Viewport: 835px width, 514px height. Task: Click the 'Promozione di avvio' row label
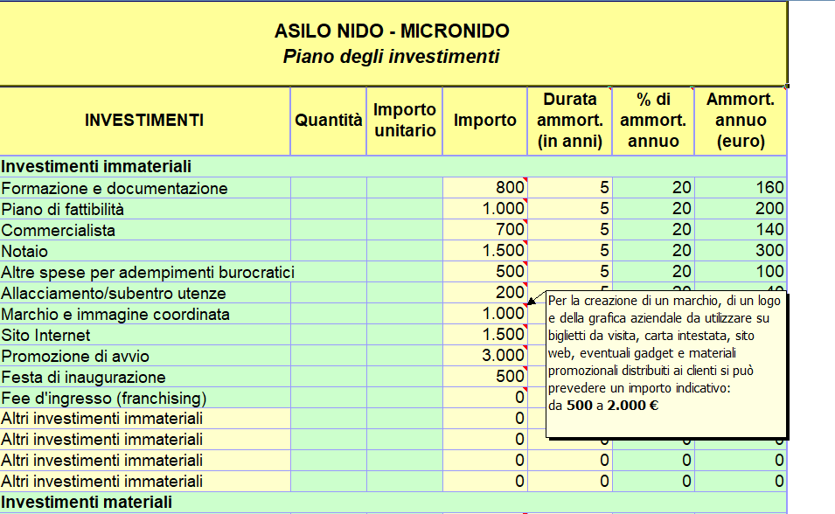click(75, 357)
